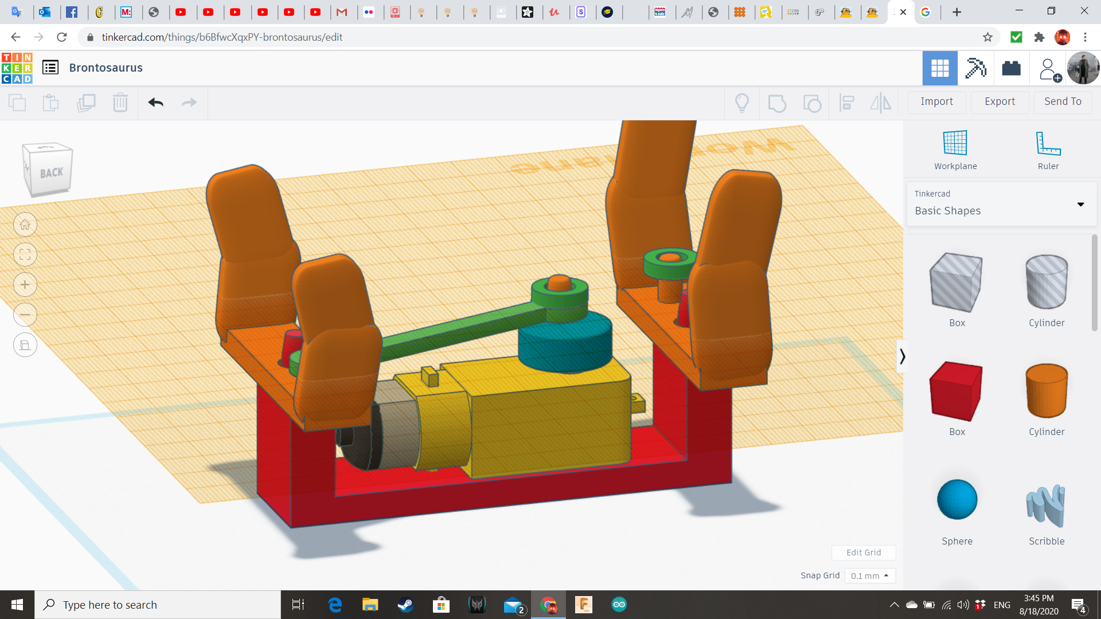Screen dimensions: 1101x619
Task: Expand the Basic Shapes dropdown
Action: 1080,205
